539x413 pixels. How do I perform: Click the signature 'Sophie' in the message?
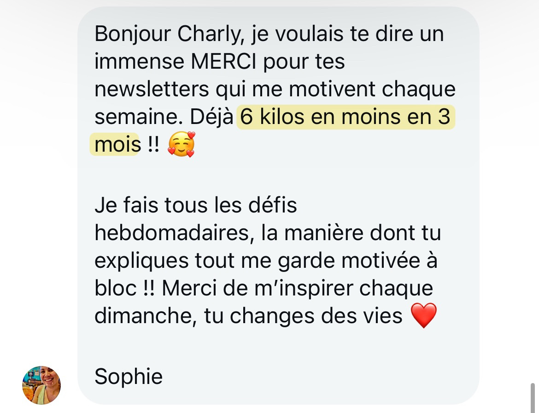pyautogui.click(x=129, y=377)
